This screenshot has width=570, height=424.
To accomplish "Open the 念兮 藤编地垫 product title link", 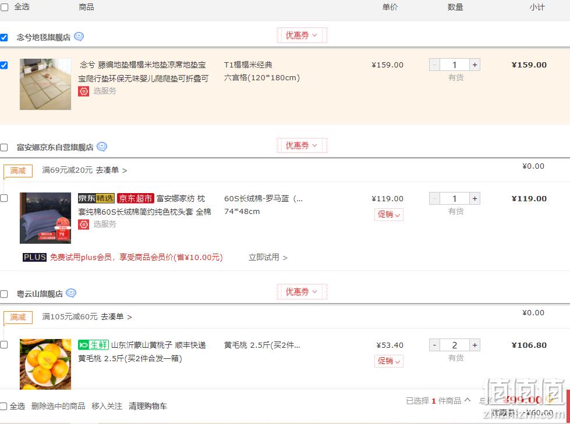I will (x=144, y=72).
